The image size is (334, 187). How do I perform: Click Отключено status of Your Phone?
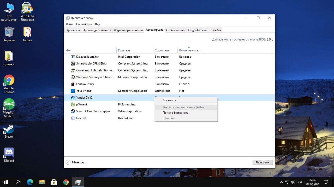click(x=162, y=91)
